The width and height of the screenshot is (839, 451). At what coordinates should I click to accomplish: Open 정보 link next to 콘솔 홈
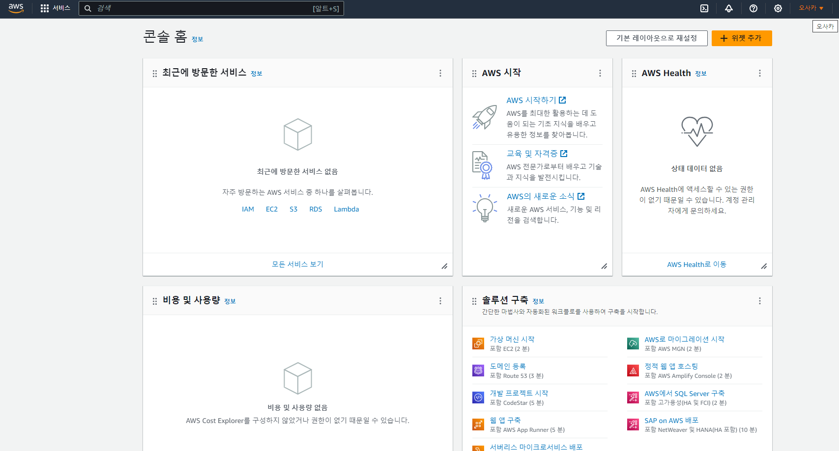click(x=197, y=39)
